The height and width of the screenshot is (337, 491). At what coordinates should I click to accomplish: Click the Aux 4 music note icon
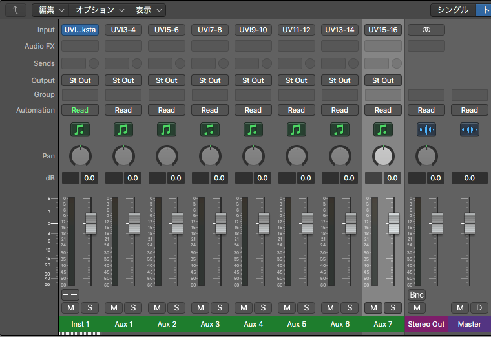(x=253, y=129)
